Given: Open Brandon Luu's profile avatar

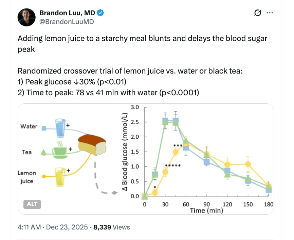Looking at the screenshot, I should (26, 18).
